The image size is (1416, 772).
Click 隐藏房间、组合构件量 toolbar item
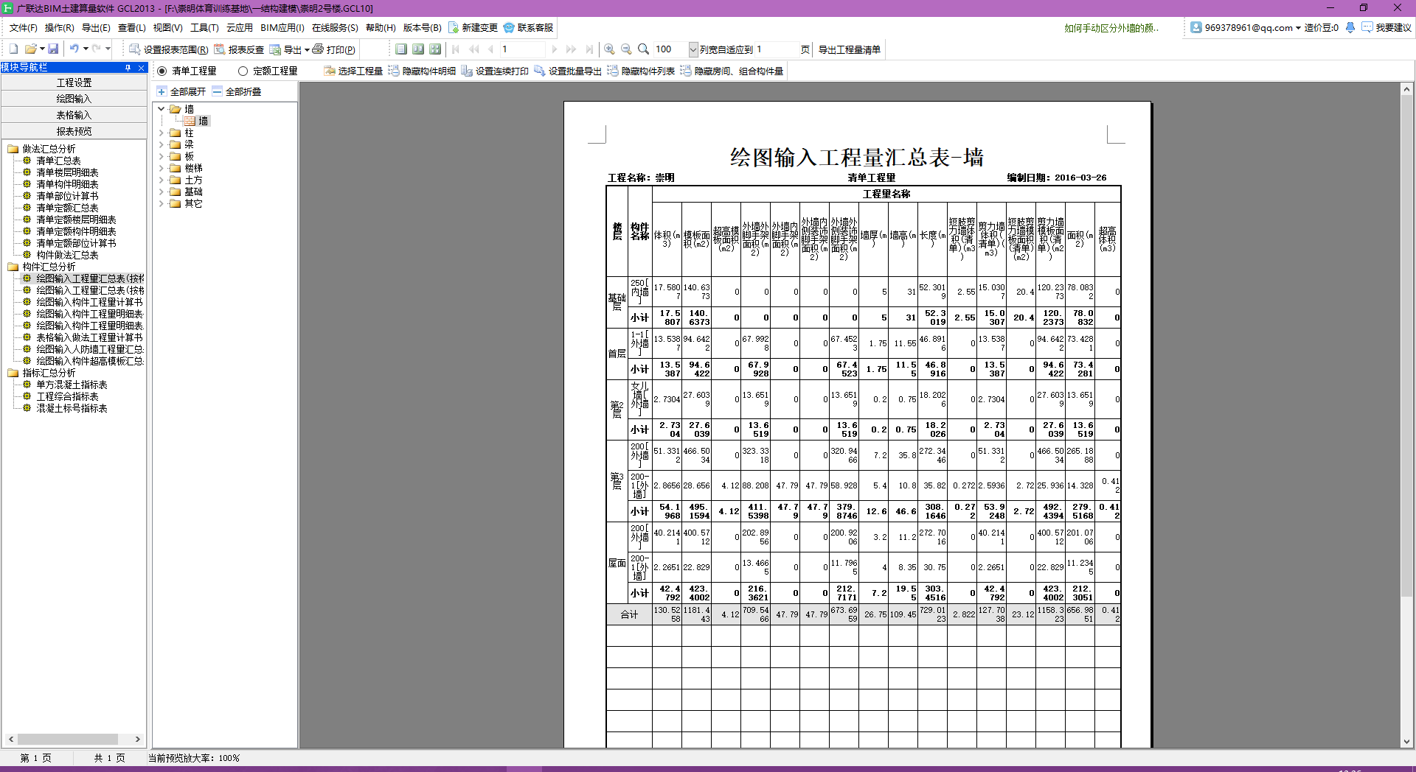[732, 71]
